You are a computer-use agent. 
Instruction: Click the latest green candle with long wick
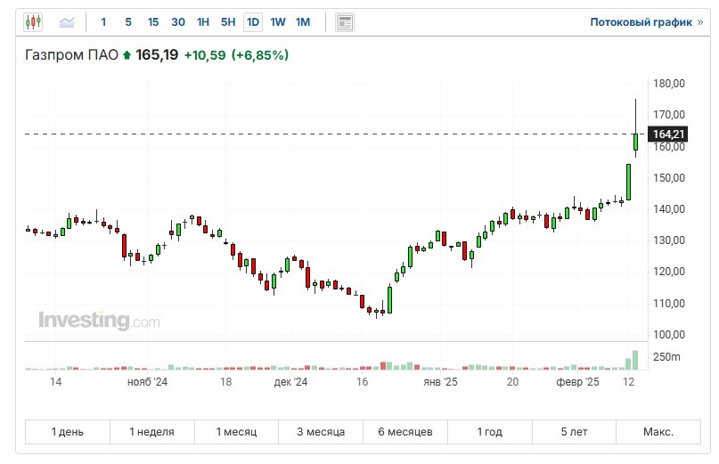tap(635, 142)
